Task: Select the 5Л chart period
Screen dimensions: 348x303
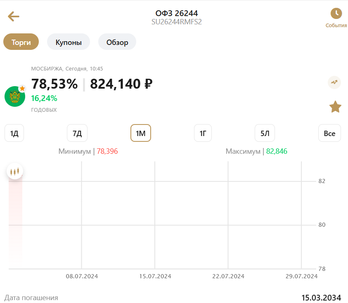Action: click(x=265, y=133)
